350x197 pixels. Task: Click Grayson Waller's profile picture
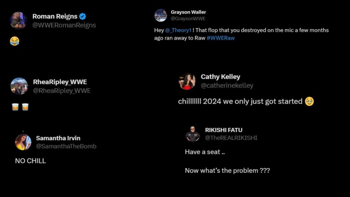click(160, 15)
